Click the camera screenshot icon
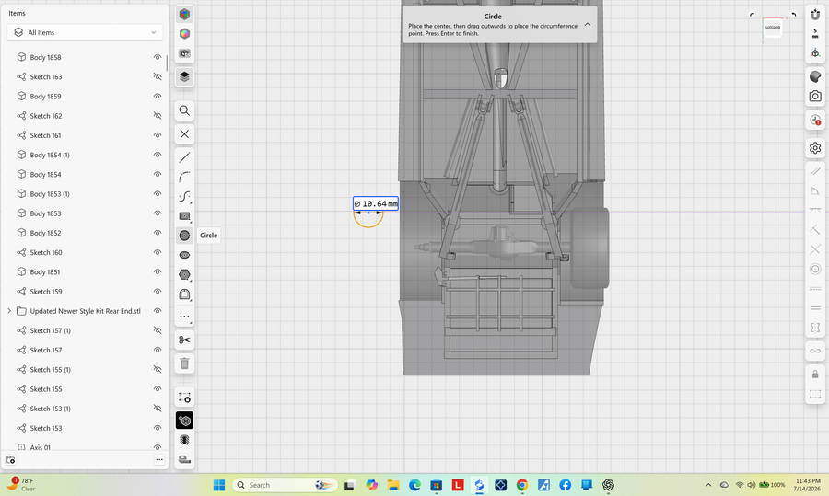Image resolution: width=829 pixels, height=496 pixels. coord(815,96)
